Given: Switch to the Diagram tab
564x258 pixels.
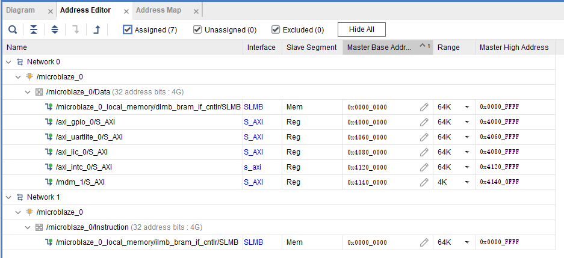Looking at the screenshot, I should (x=20, y=10).
